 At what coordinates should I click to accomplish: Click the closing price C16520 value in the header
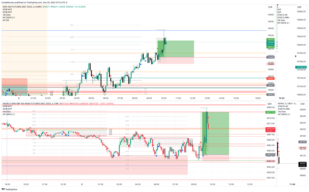click(70, 7)
